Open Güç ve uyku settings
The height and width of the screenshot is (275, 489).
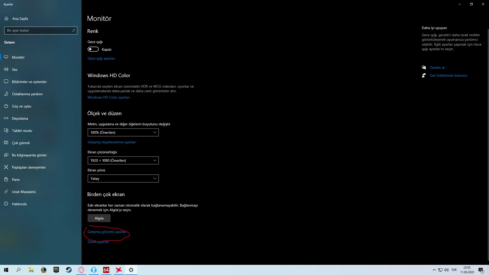[21, 106]
